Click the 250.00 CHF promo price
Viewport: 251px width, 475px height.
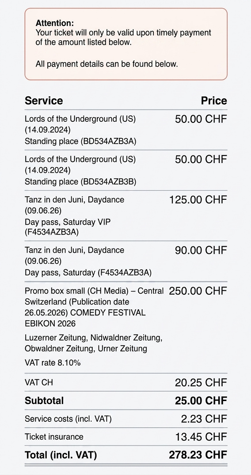198,291
